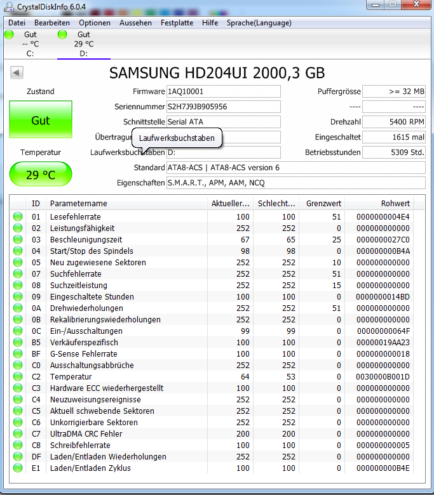Click the status icon for Suchfehlerrate row
The height and width of the screenshot is (495, 434).
[18, 274]
